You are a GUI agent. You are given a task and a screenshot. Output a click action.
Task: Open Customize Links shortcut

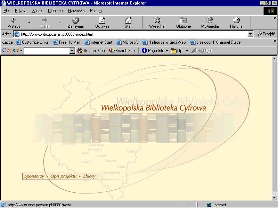pyautogui.click(x=32, y=42)
